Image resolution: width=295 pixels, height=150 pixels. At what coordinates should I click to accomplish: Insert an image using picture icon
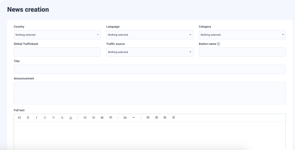point(125,118)
